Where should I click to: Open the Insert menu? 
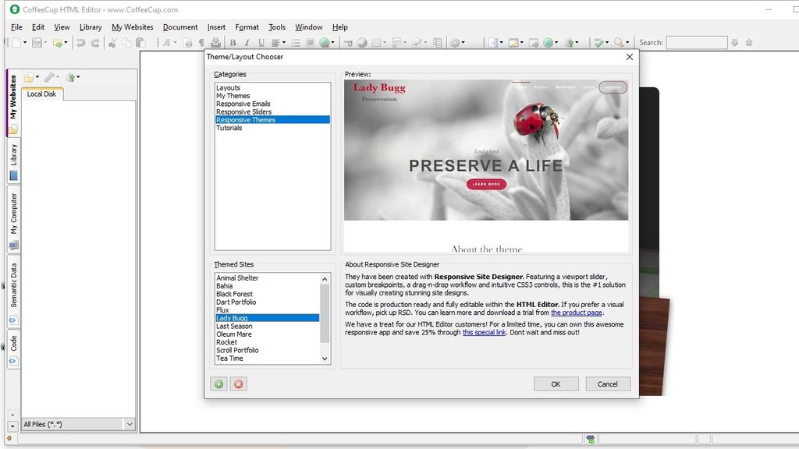tap(216, 27)
